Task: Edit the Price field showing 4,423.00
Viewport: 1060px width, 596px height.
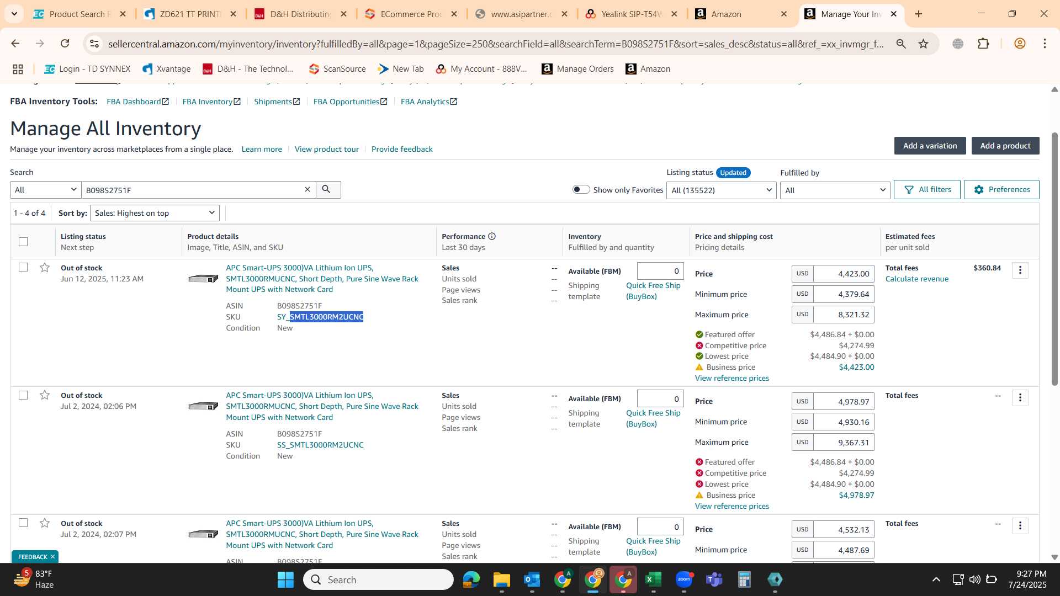Action: point(844,274)
